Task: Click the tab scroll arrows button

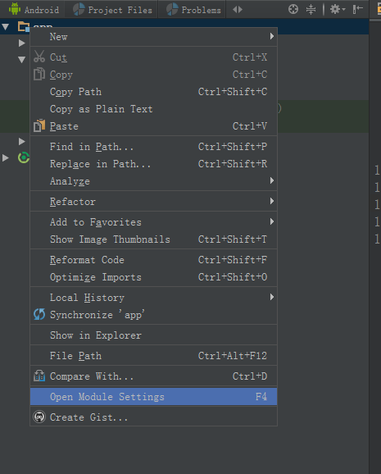Action: tap(238, 10)
